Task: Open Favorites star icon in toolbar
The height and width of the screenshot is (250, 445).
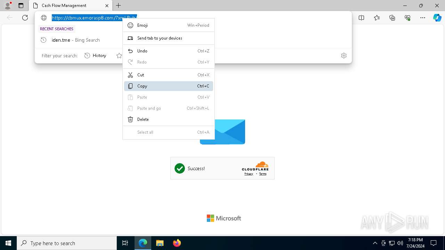Action: [377, 18]
